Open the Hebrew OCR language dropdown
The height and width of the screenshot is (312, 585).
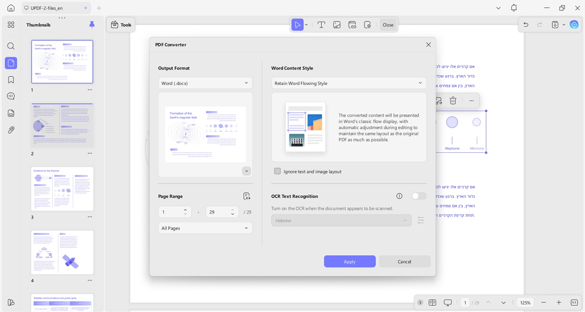(341, 220)
